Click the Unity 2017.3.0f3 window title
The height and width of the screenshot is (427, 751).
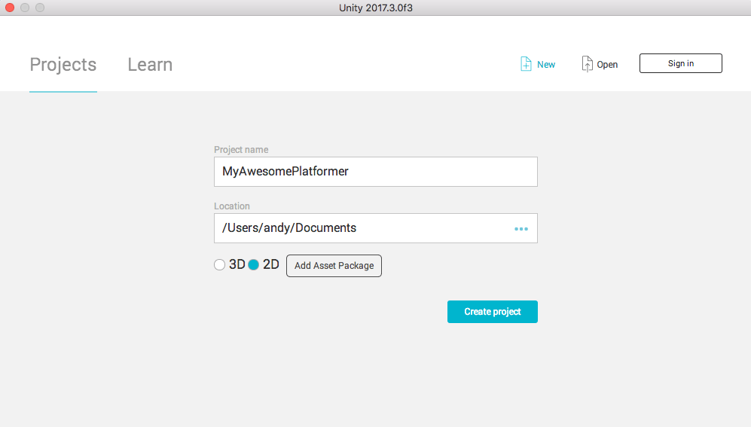pos(375,8)
